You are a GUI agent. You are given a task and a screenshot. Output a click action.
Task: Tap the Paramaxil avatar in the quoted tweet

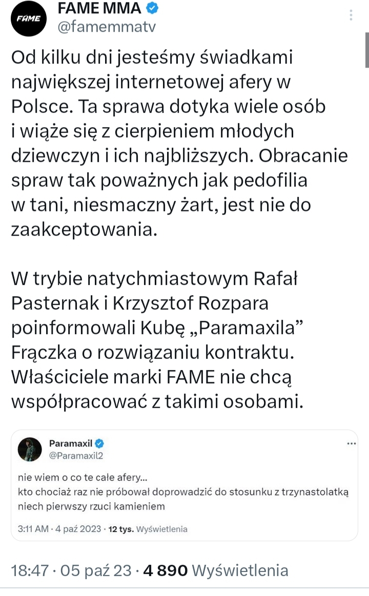30,449
